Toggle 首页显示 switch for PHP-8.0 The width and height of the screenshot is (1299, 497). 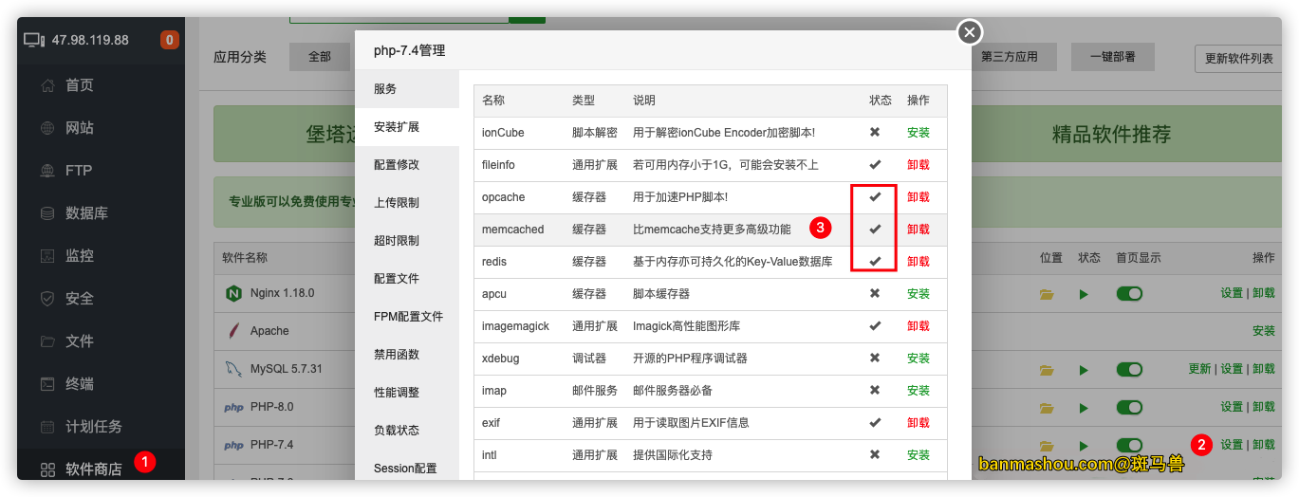[x=1129, y=407]
